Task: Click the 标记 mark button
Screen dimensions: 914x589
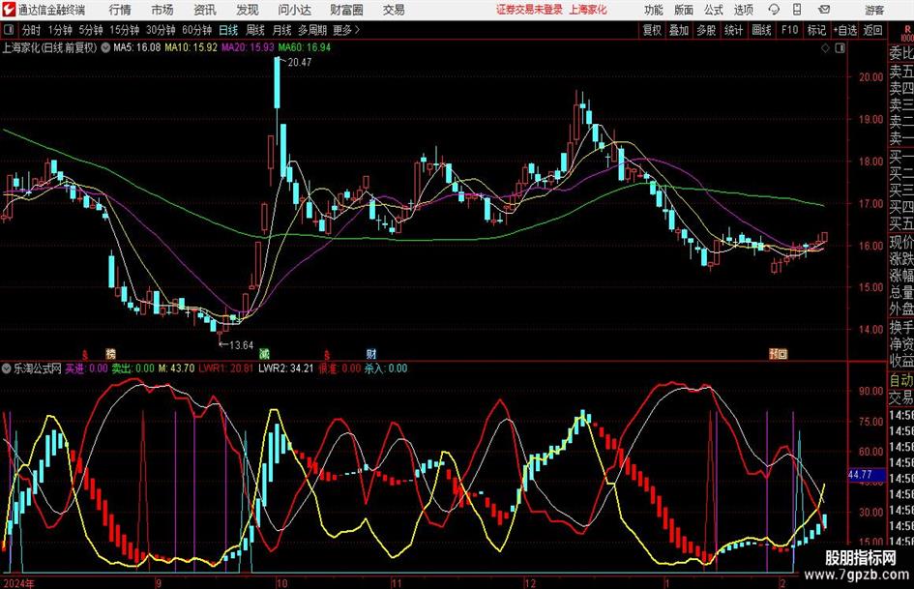Action: coord(816,30)
